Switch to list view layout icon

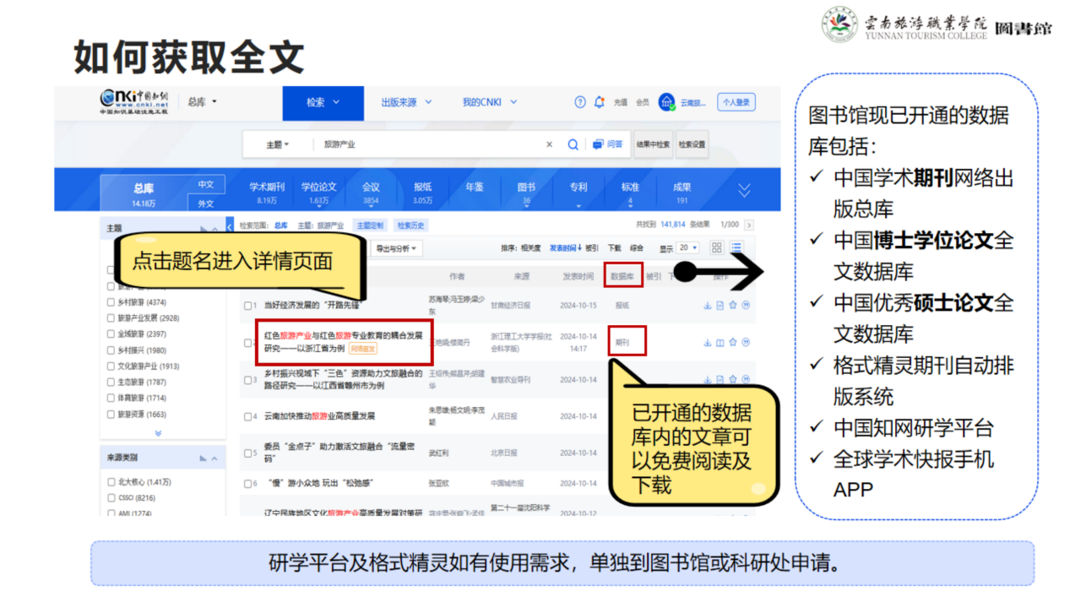(x=736, y=247)
